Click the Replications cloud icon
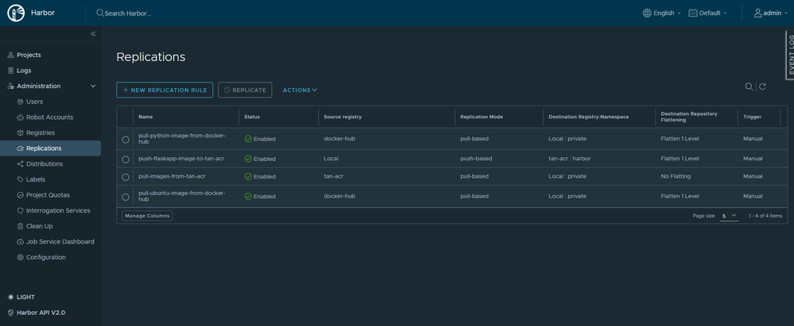Image resolution: width=794 pixels, height=326 pixels. coord(20,148)
